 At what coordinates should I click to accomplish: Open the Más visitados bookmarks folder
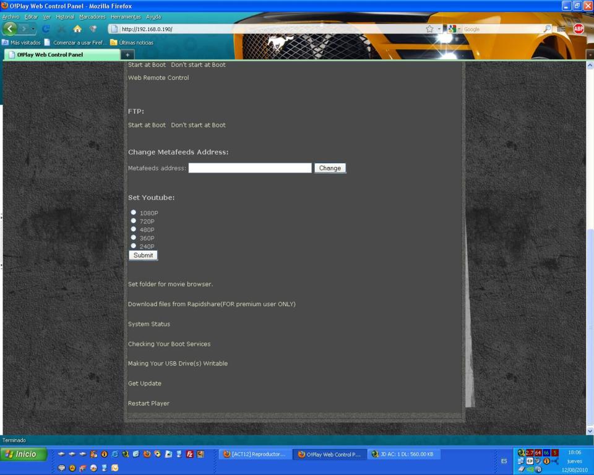click(x=22, y=43)
